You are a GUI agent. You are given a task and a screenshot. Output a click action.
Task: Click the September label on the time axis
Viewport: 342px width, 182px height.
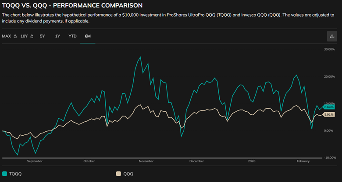(35, 161)
